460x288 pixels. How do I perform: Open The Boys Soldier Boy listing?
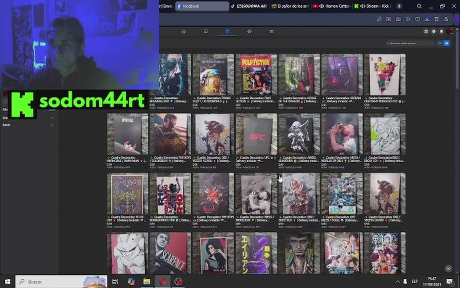(x=170, y=134)
